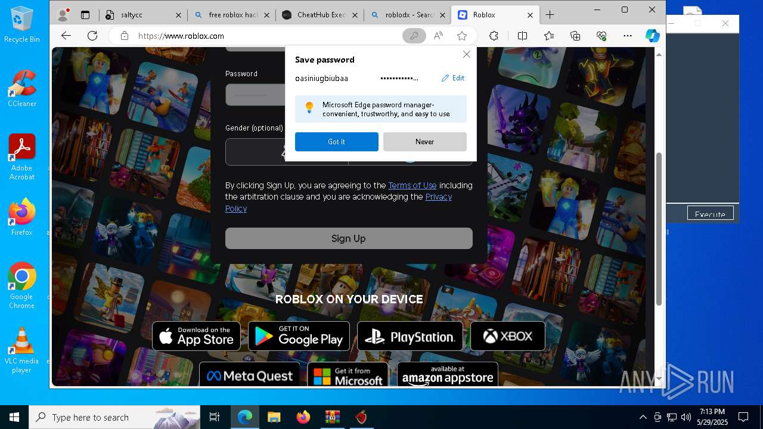Click the page vertical scrollbar

(659, 229)
